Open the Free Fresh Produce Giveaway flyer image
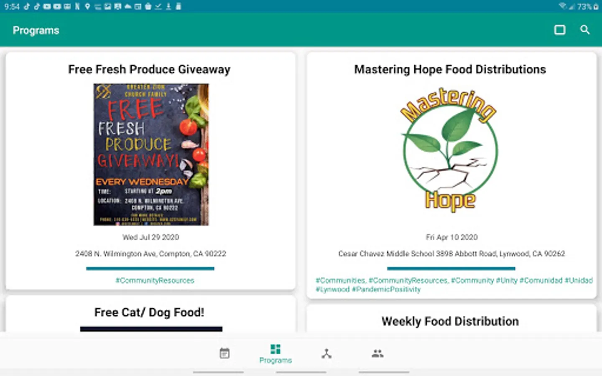This screenshot has width=602, height=376. [x=151, y=155]
